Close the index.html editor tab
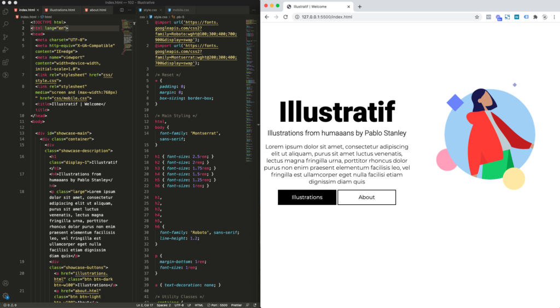The height and width of the screenshot is (308, 560). pyautogui.click(x=38, y=10)
